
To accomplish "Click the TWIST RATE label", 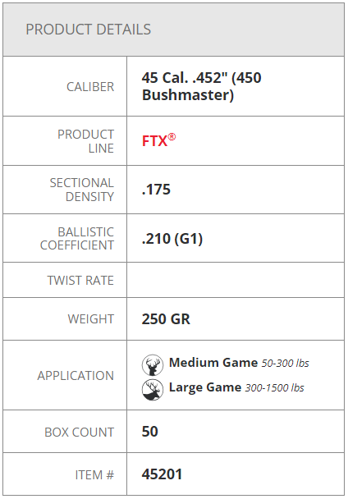I will [80, 281].
